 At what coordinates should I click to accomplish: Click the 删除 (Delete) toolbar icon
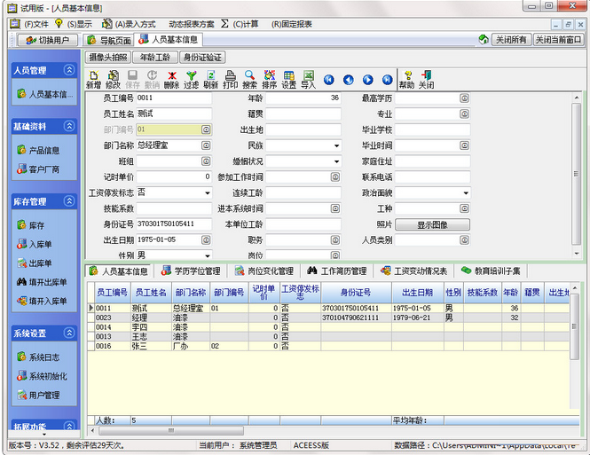point(171,80)
